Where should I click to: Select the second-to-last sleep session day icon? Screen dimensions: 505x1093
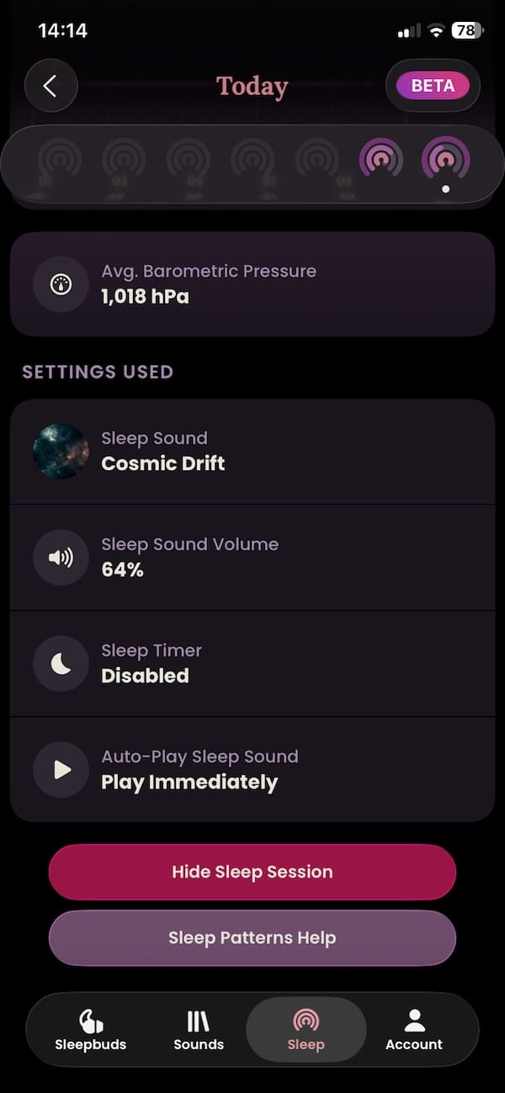pyautogui.click(x=380, y=158)
